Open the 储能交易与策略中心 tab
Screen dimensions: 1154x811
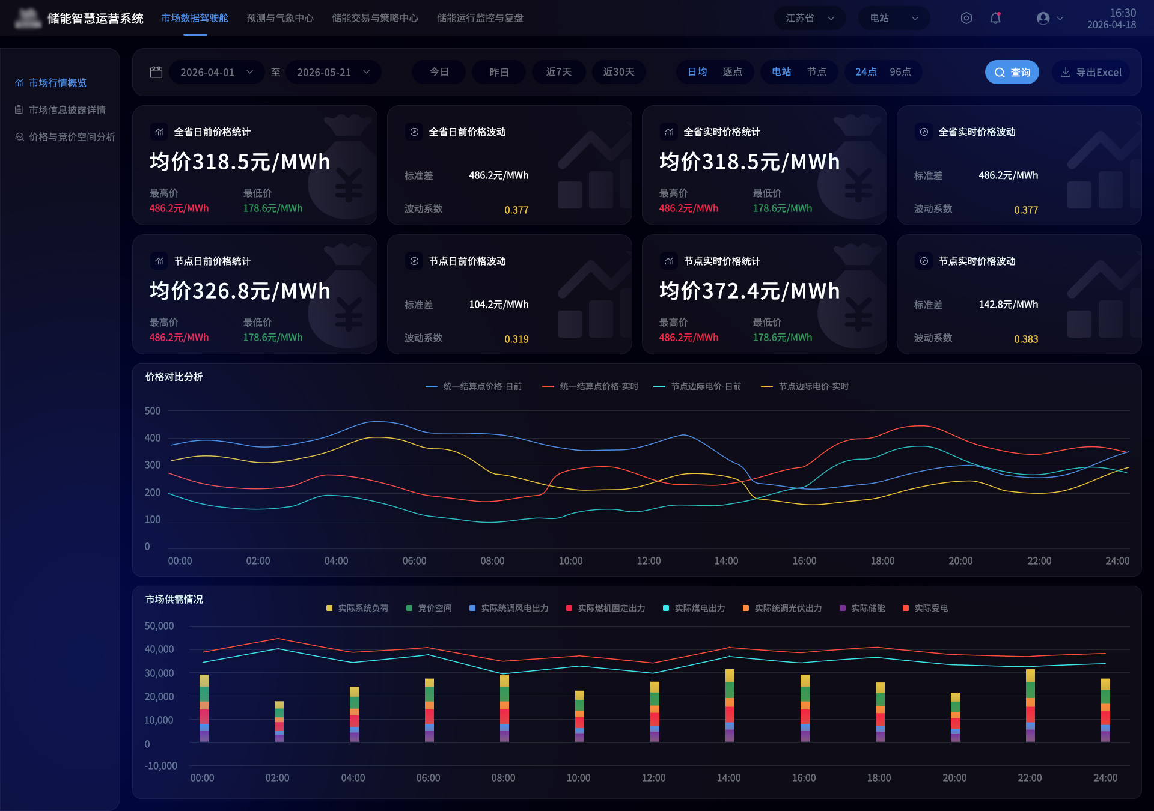click(x=375, y=18)
